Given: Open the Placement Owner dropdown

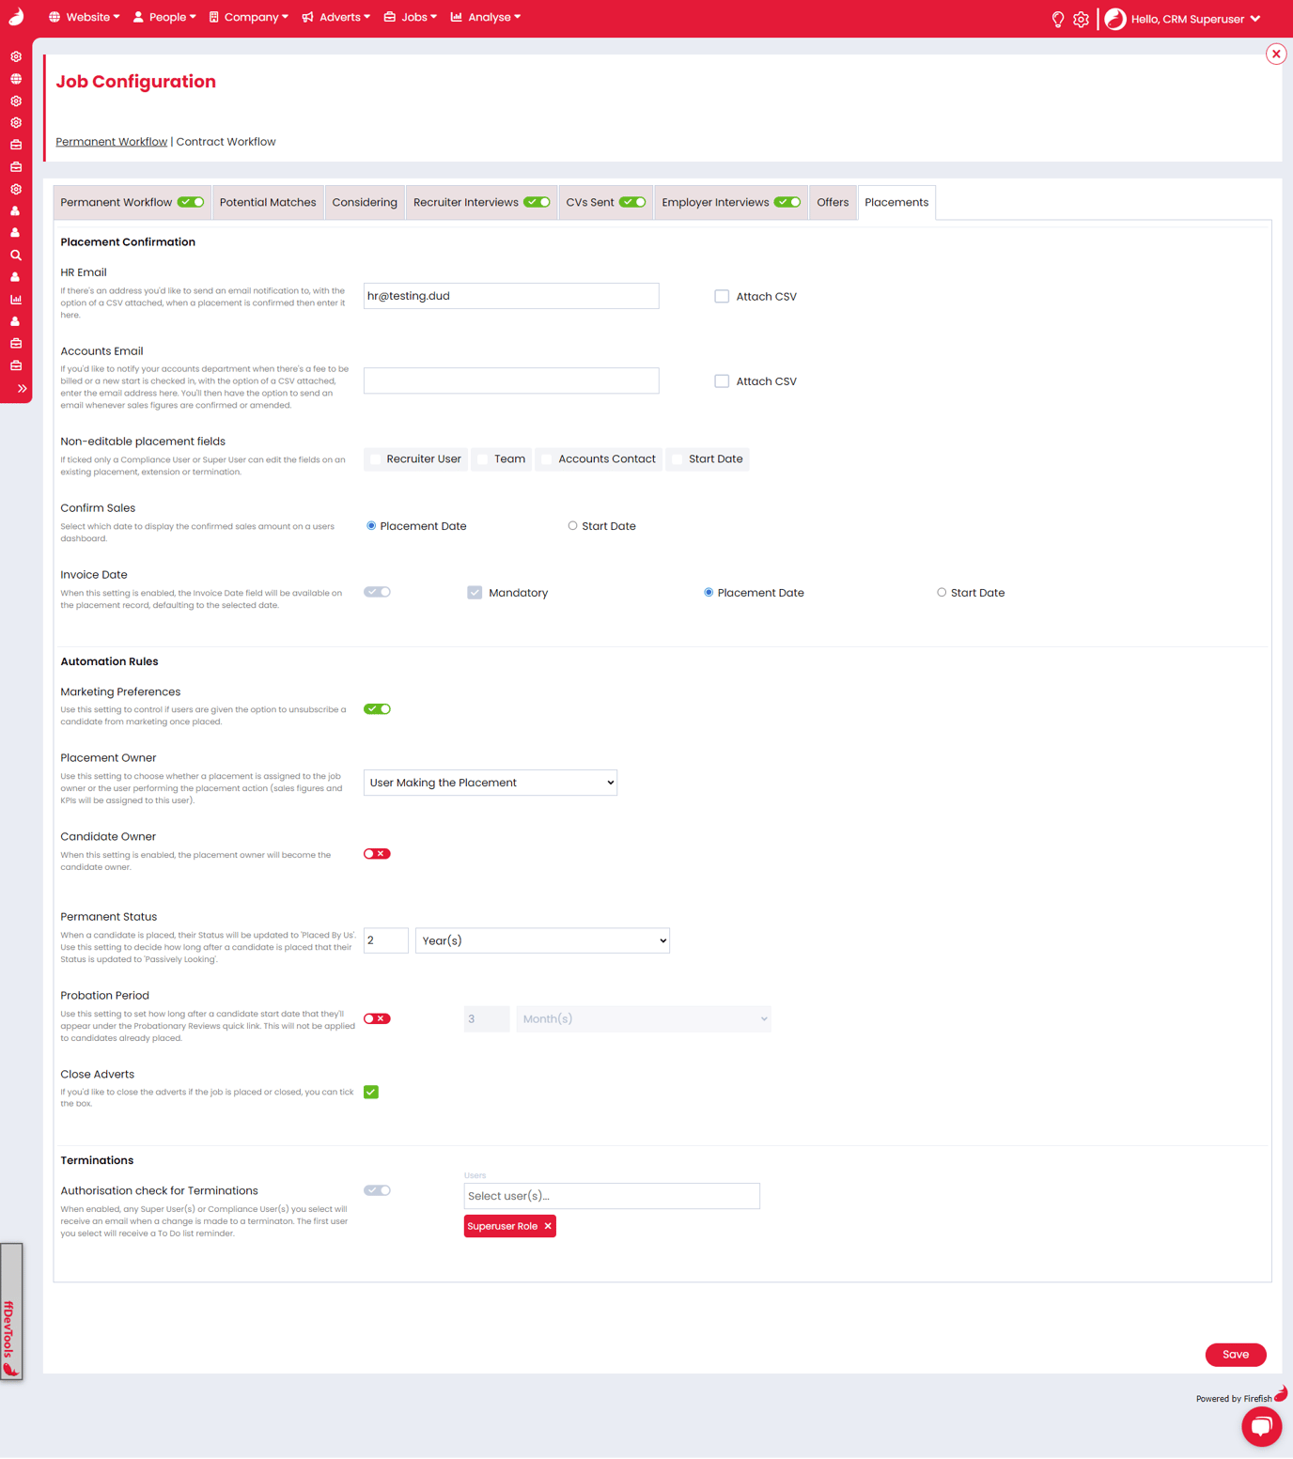Looking at the screenshot, I should click(490, 782).
